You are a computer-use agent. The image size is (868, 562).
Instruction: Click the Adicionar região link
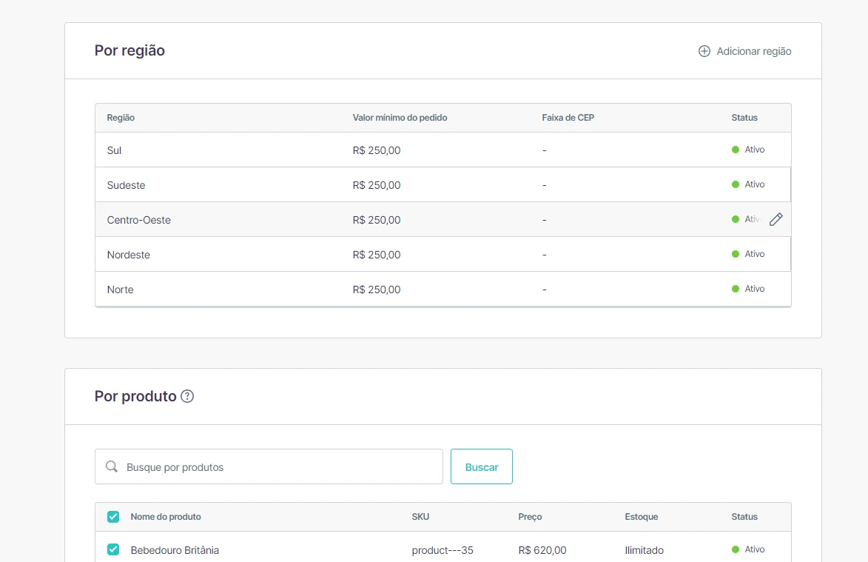744,51
